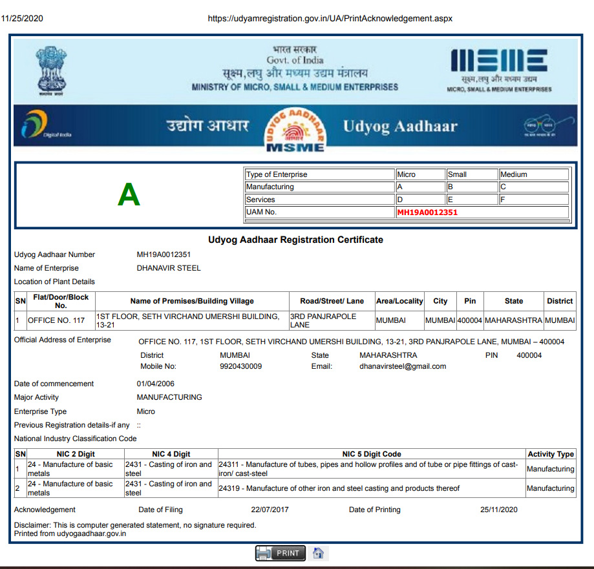
Task: Click the large green letter A
Action: 129,194
